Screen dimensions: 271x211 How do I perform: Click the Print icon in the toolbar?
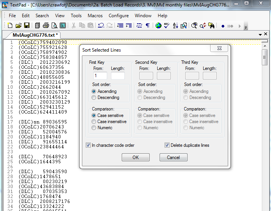[46, 26]
